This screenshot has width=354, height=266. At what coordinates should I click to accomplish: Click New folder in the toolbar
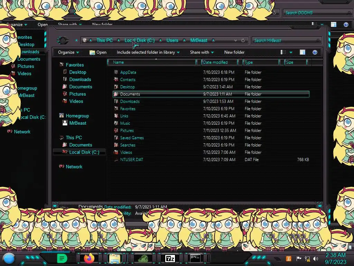pyautogui.click(x=234, y=53)
